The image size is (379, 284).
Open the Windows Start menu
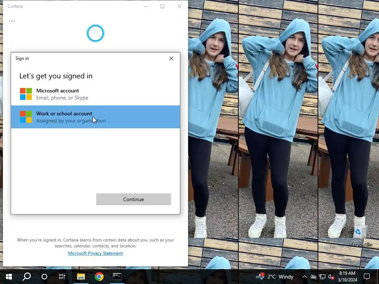click(x=9, y=277)
